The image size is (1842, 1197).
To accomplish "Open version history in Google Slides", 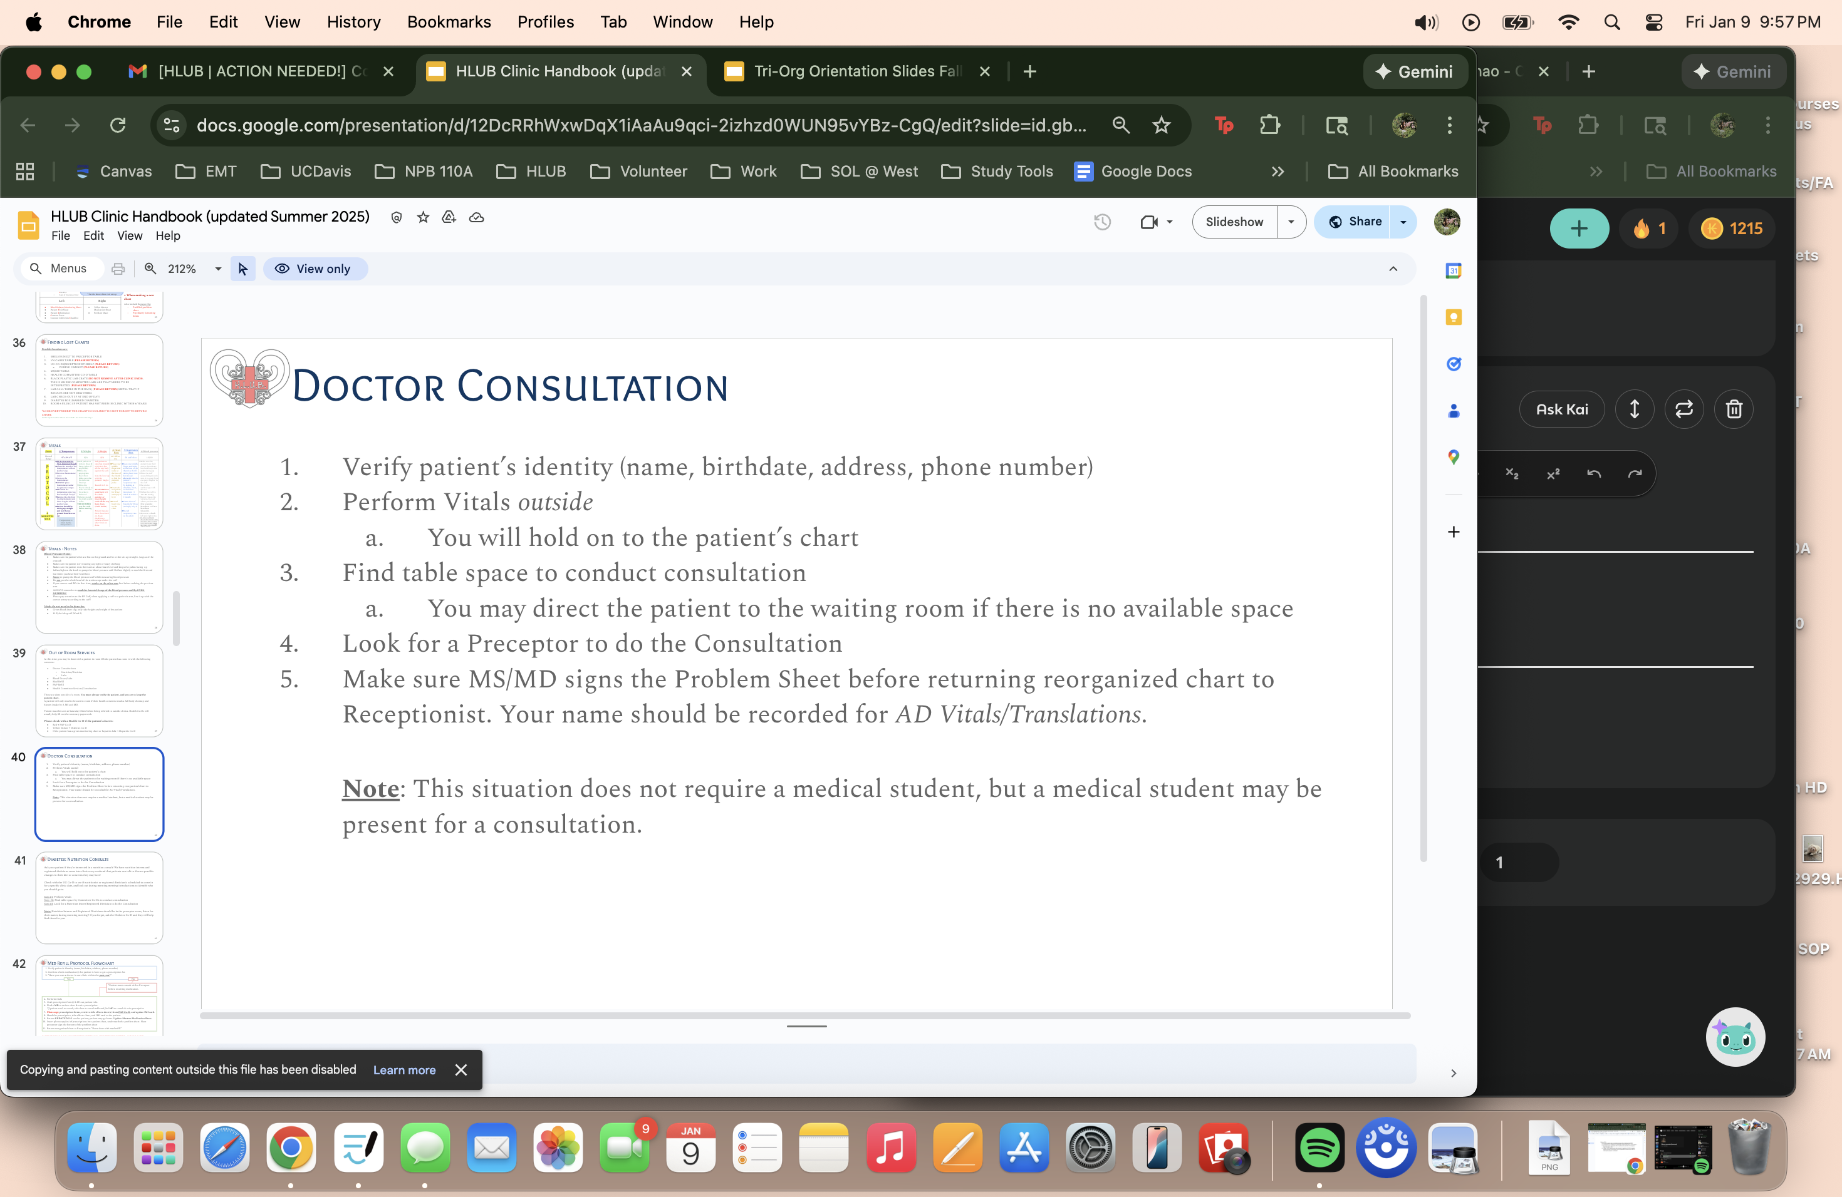I will click(1102, 222).
